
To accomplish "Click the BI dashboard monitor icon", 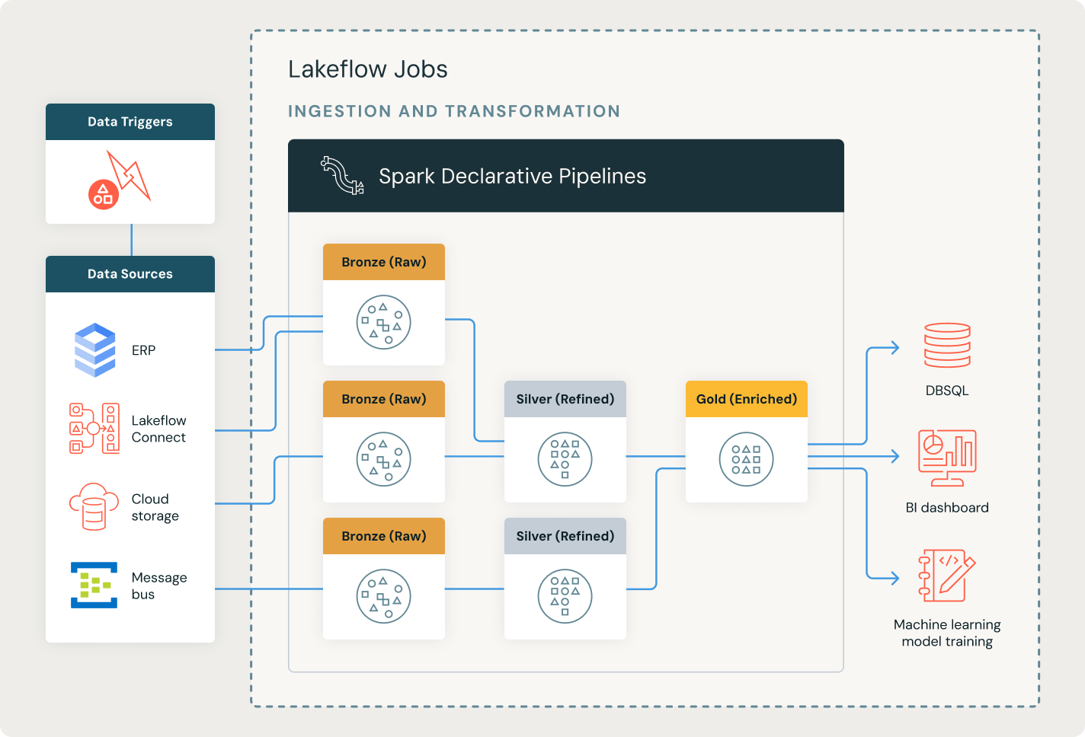I will click(947, 458).
